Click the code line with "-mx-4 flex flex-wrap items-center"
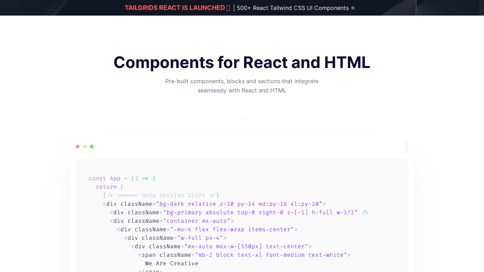 207,229
